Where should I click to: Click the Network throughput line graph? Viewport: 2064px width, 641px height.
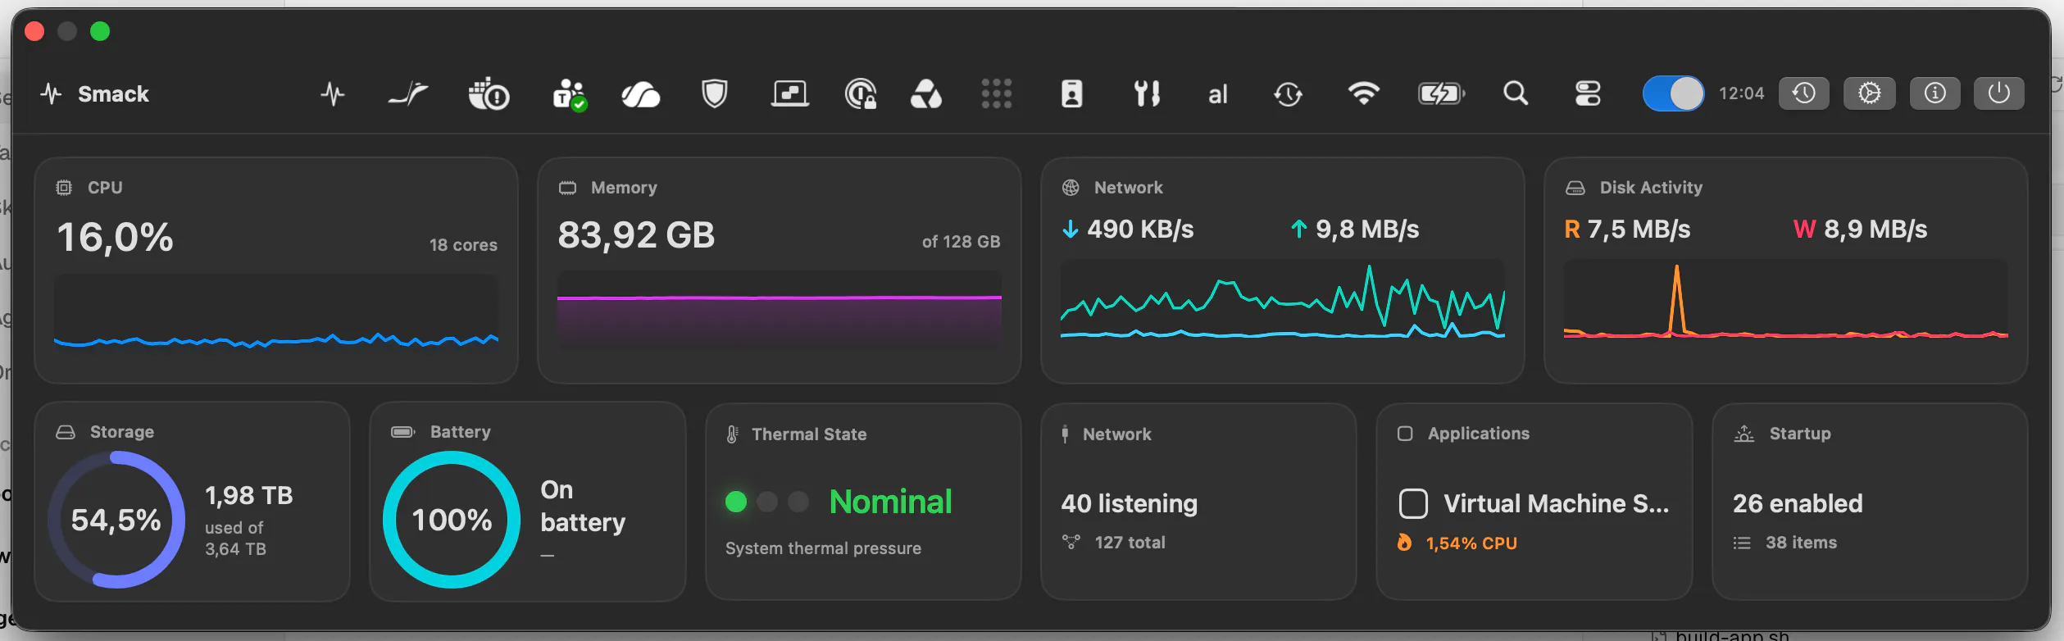click(x=1283, y=300)
